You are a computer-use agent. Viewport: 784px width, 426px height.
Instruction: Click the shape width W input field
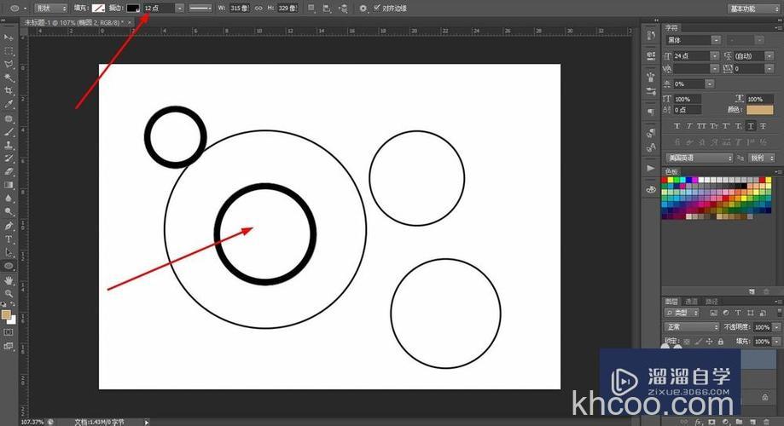tap(238, 8)
